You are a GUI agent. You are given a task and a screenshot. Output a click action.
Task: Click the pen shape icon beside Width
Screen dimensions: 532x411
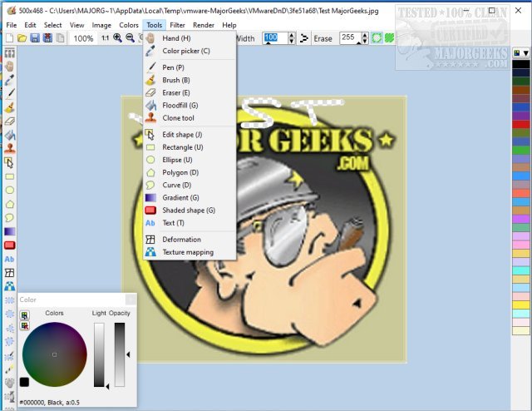304,38
